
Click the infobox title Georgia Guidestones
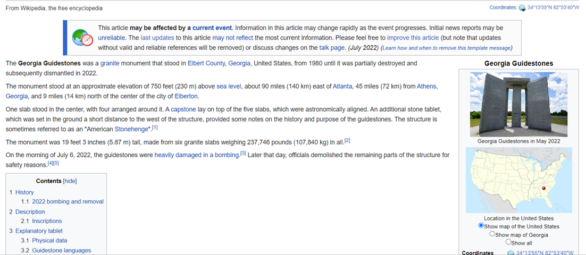coord(518,63)
